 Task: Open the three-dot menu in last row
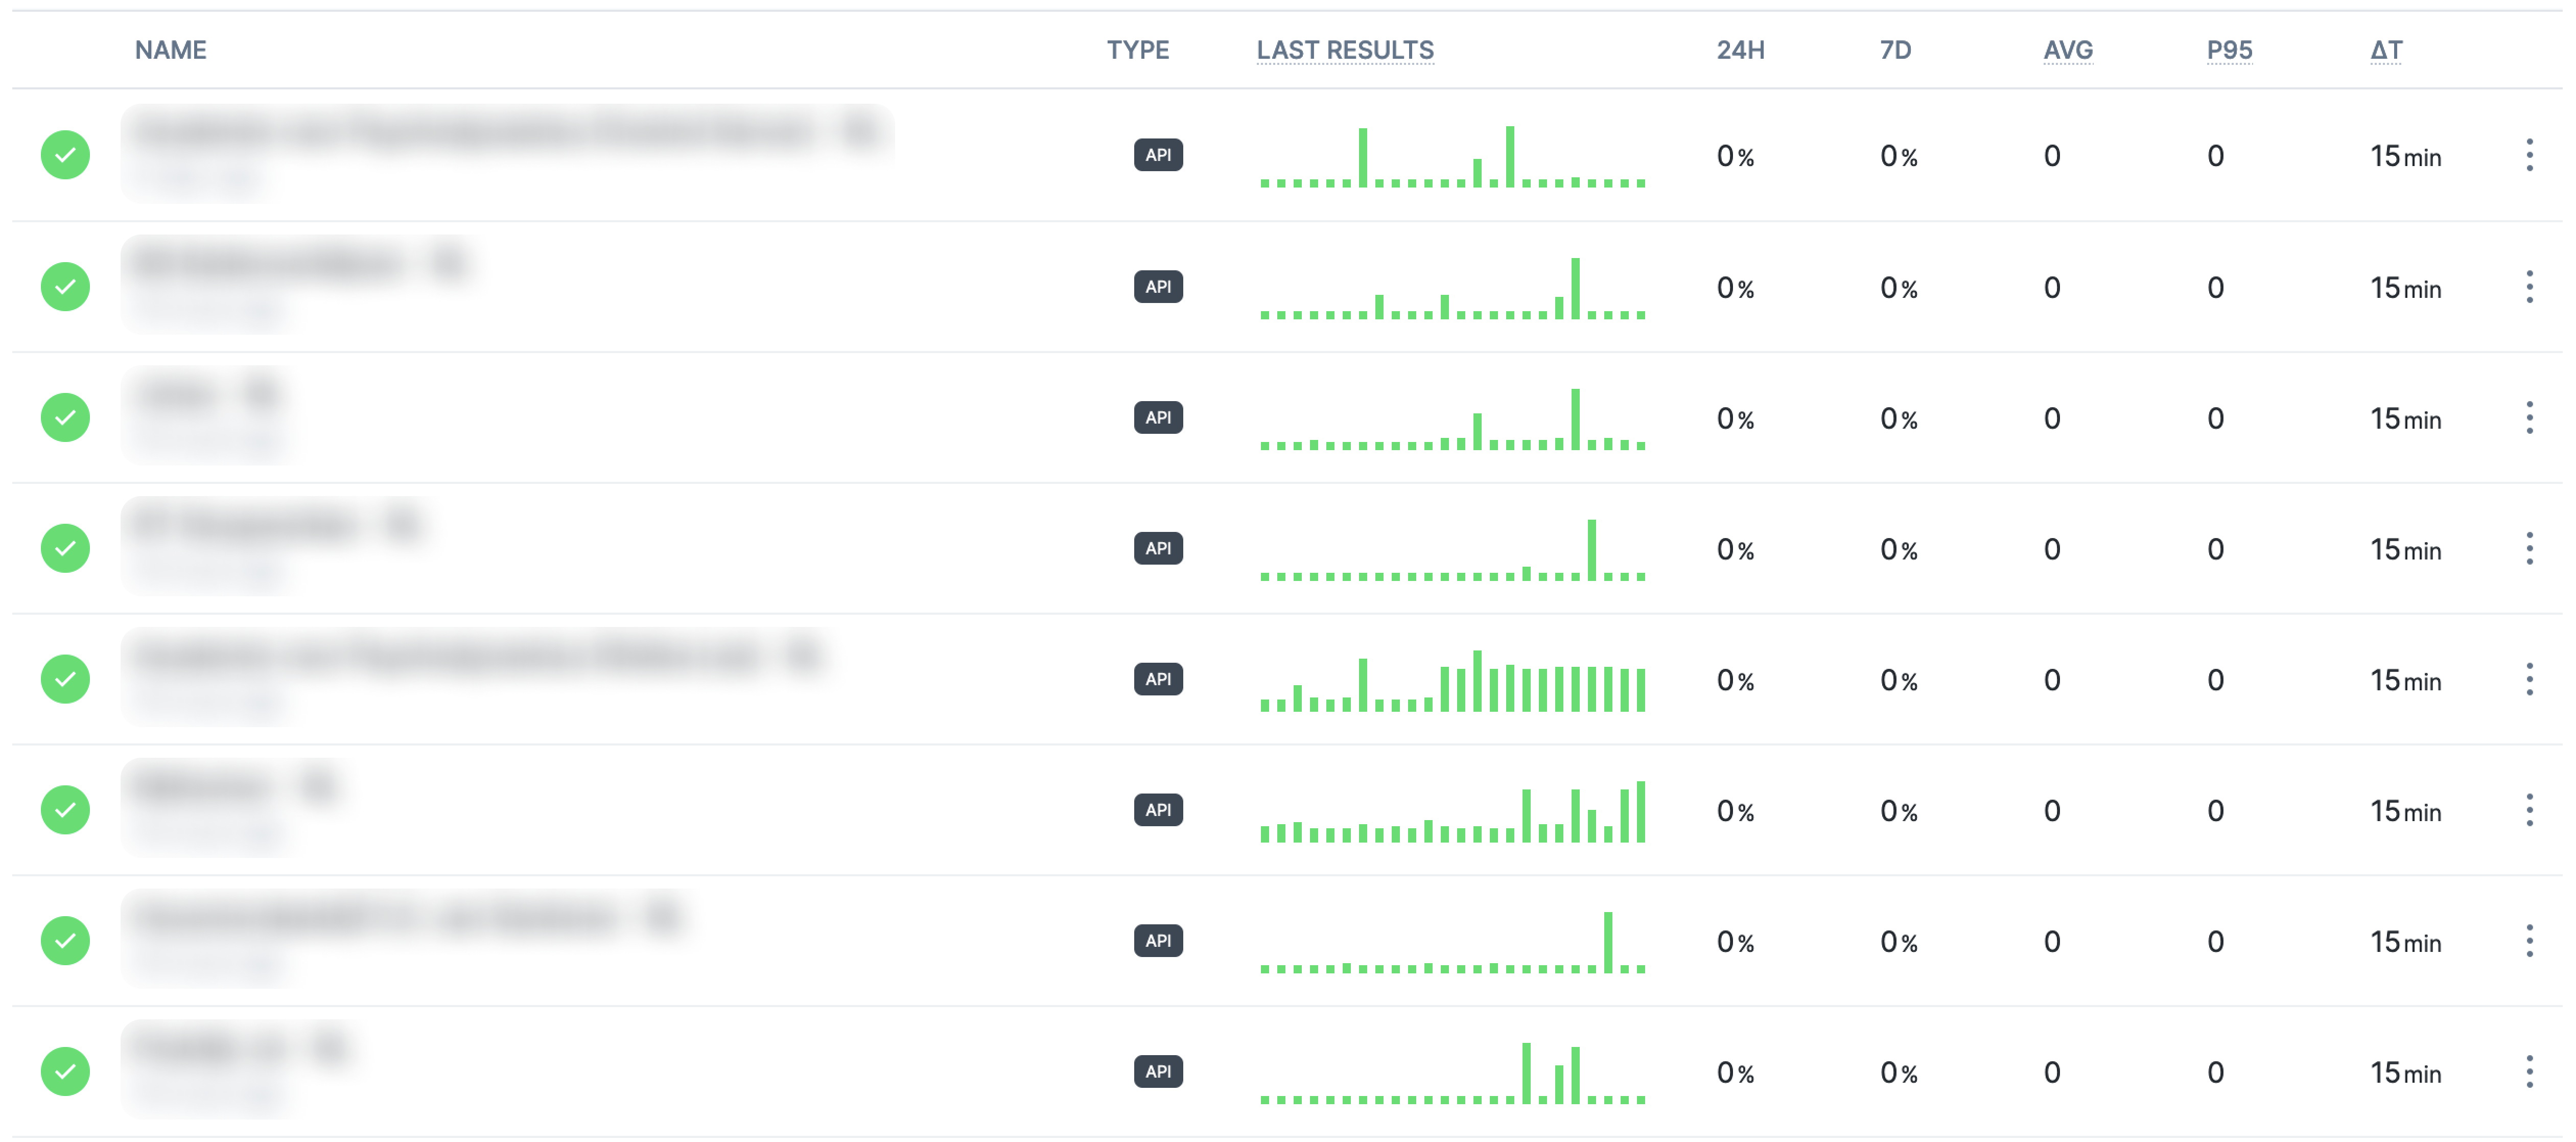pyautogui.click(x=2529, y=1072)
